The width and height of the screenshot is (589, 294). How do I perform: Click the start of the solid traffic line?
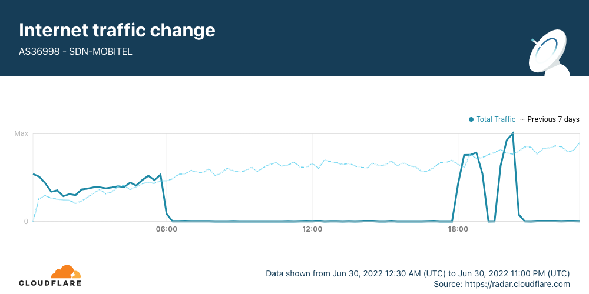[x=34, y=174]
